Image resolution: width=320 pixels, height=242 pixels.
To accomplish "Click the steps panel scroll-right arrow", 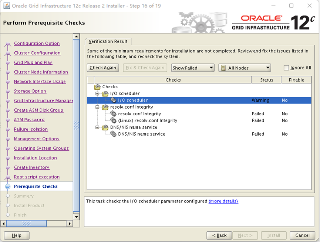I will [70, 224].
